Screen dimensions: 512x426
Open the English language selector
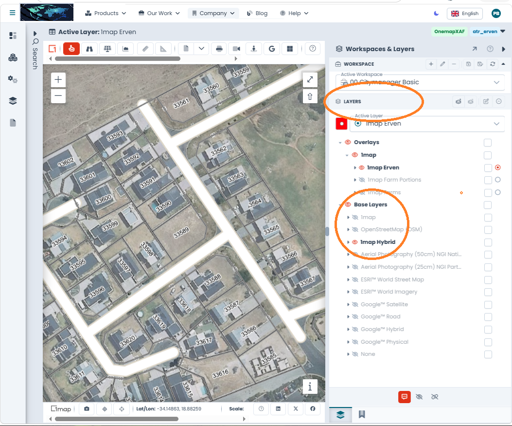coord(465,14)
